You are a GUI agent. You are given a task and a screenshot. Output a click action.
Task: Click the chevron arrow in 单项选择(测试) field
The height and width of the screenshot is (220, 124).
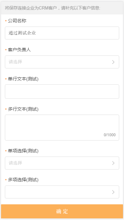113,163
